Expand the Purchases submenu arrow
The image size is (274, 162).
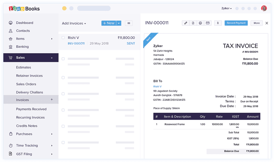[x=52, y=134]
